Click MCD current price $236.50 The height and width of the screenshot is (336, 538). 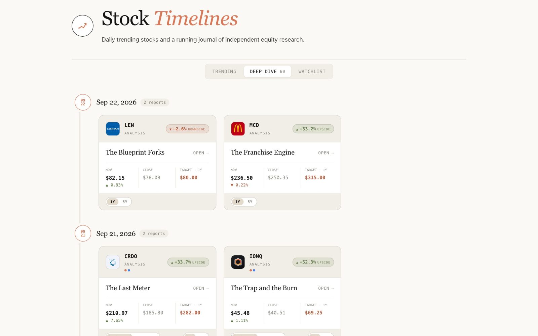(x=242, y=178)
